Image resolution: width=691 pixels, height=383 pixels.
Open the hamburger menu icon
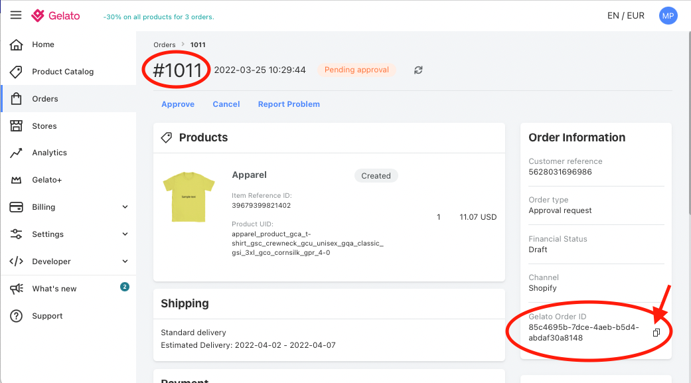16,15
